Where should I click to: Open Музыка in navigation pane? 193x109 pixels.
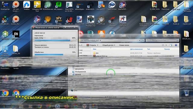[77, 74]
